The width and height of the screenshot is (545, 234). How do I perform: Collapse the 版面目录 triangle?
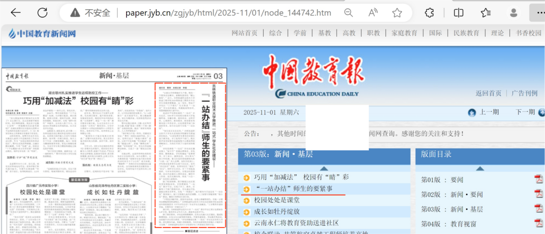[x=480, y=168]
